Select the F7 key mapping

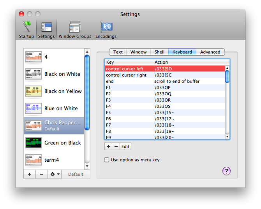coord(165,125)
